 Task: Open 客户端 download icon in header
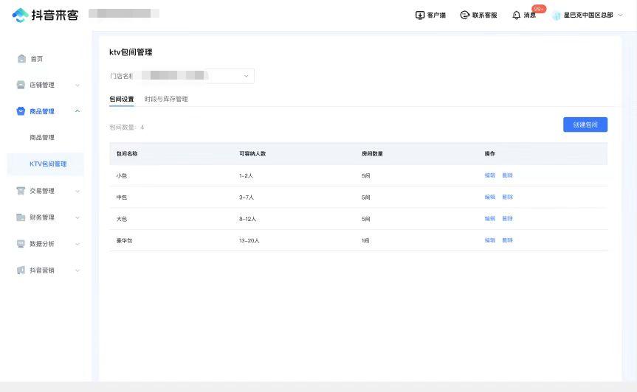tap(420, 15)
